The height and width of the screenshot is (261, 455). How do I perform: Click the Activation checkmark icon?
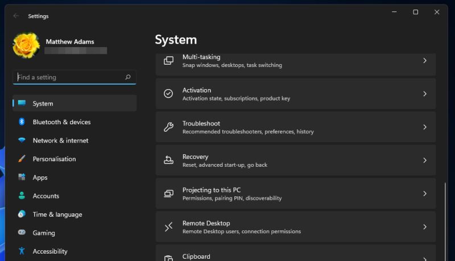tap(168, 94)
